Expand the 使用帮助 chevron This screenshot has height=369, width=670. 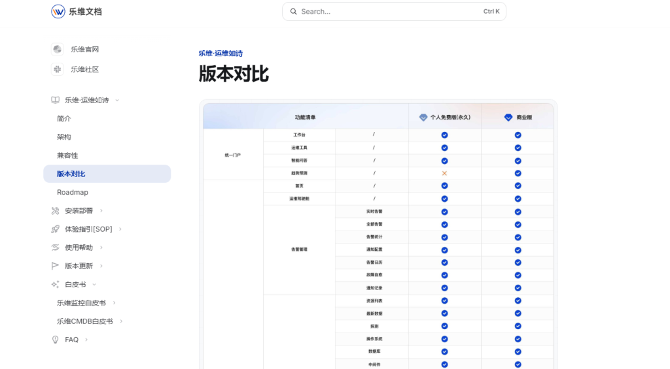tap(101, 248)
